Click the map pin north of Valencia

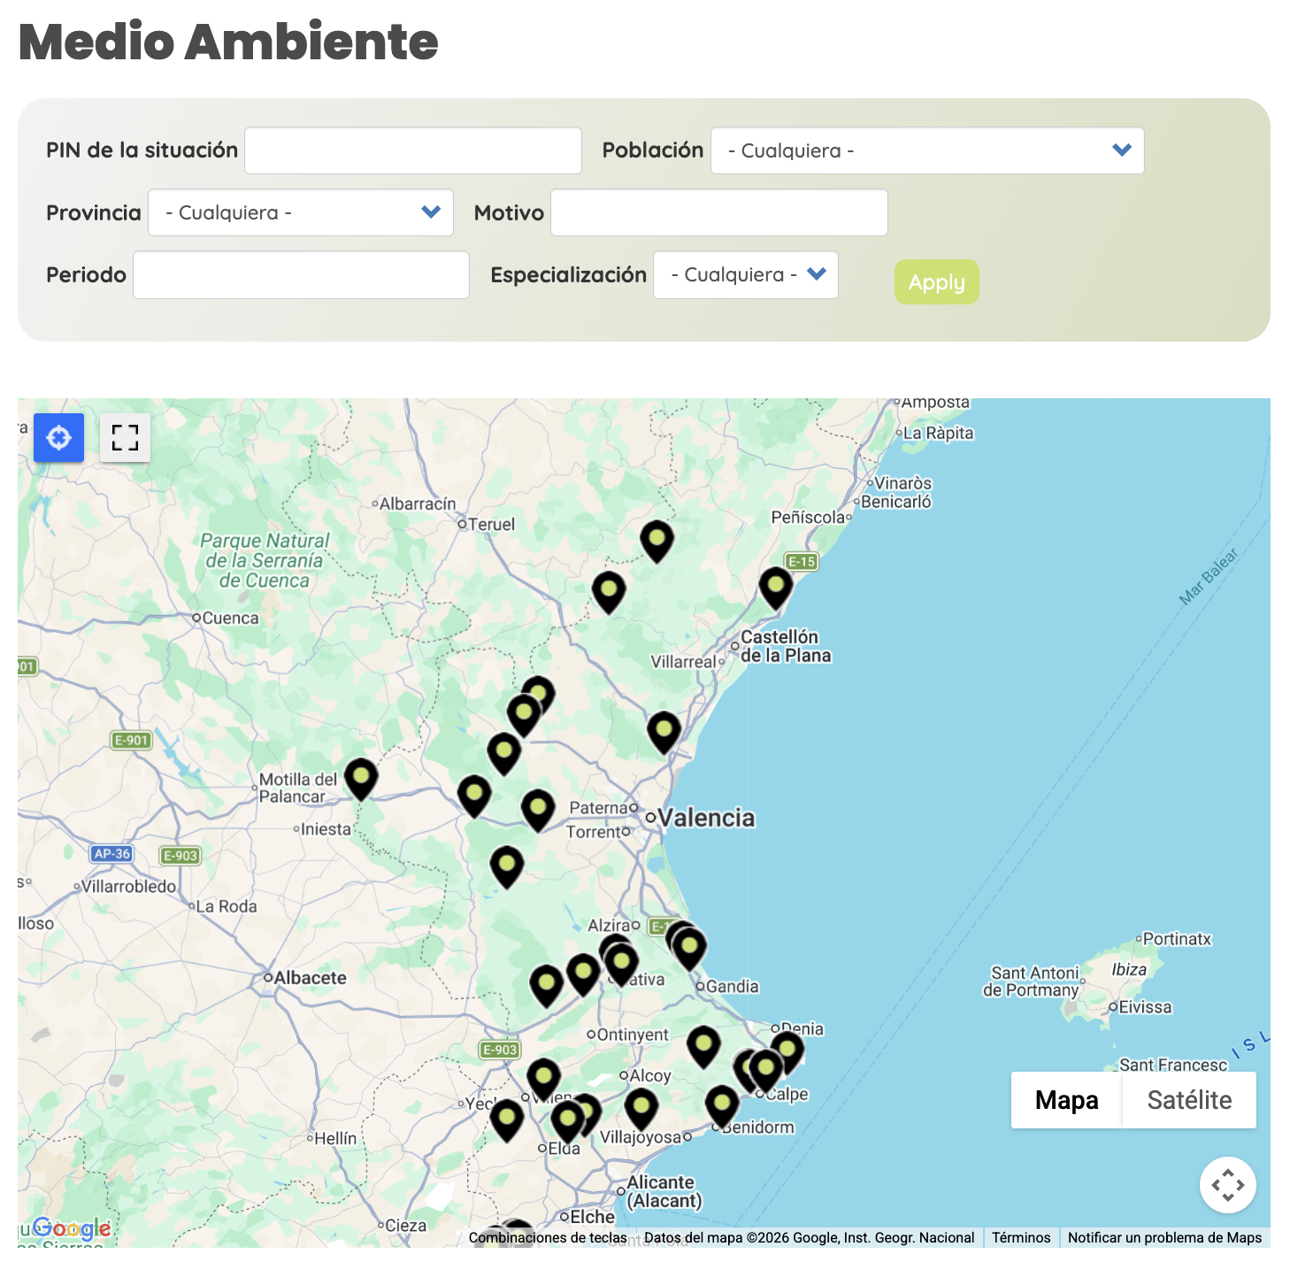click(x=664, y=729)
